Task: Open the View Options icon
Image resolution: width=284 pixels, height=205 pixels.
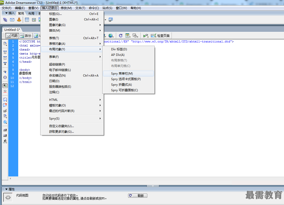Action: click(x=128, y=36)
